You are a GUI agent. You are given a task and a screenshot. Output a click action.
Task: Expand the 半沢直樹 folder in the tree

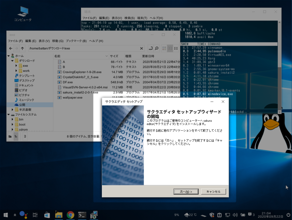(x=12, y=110)
